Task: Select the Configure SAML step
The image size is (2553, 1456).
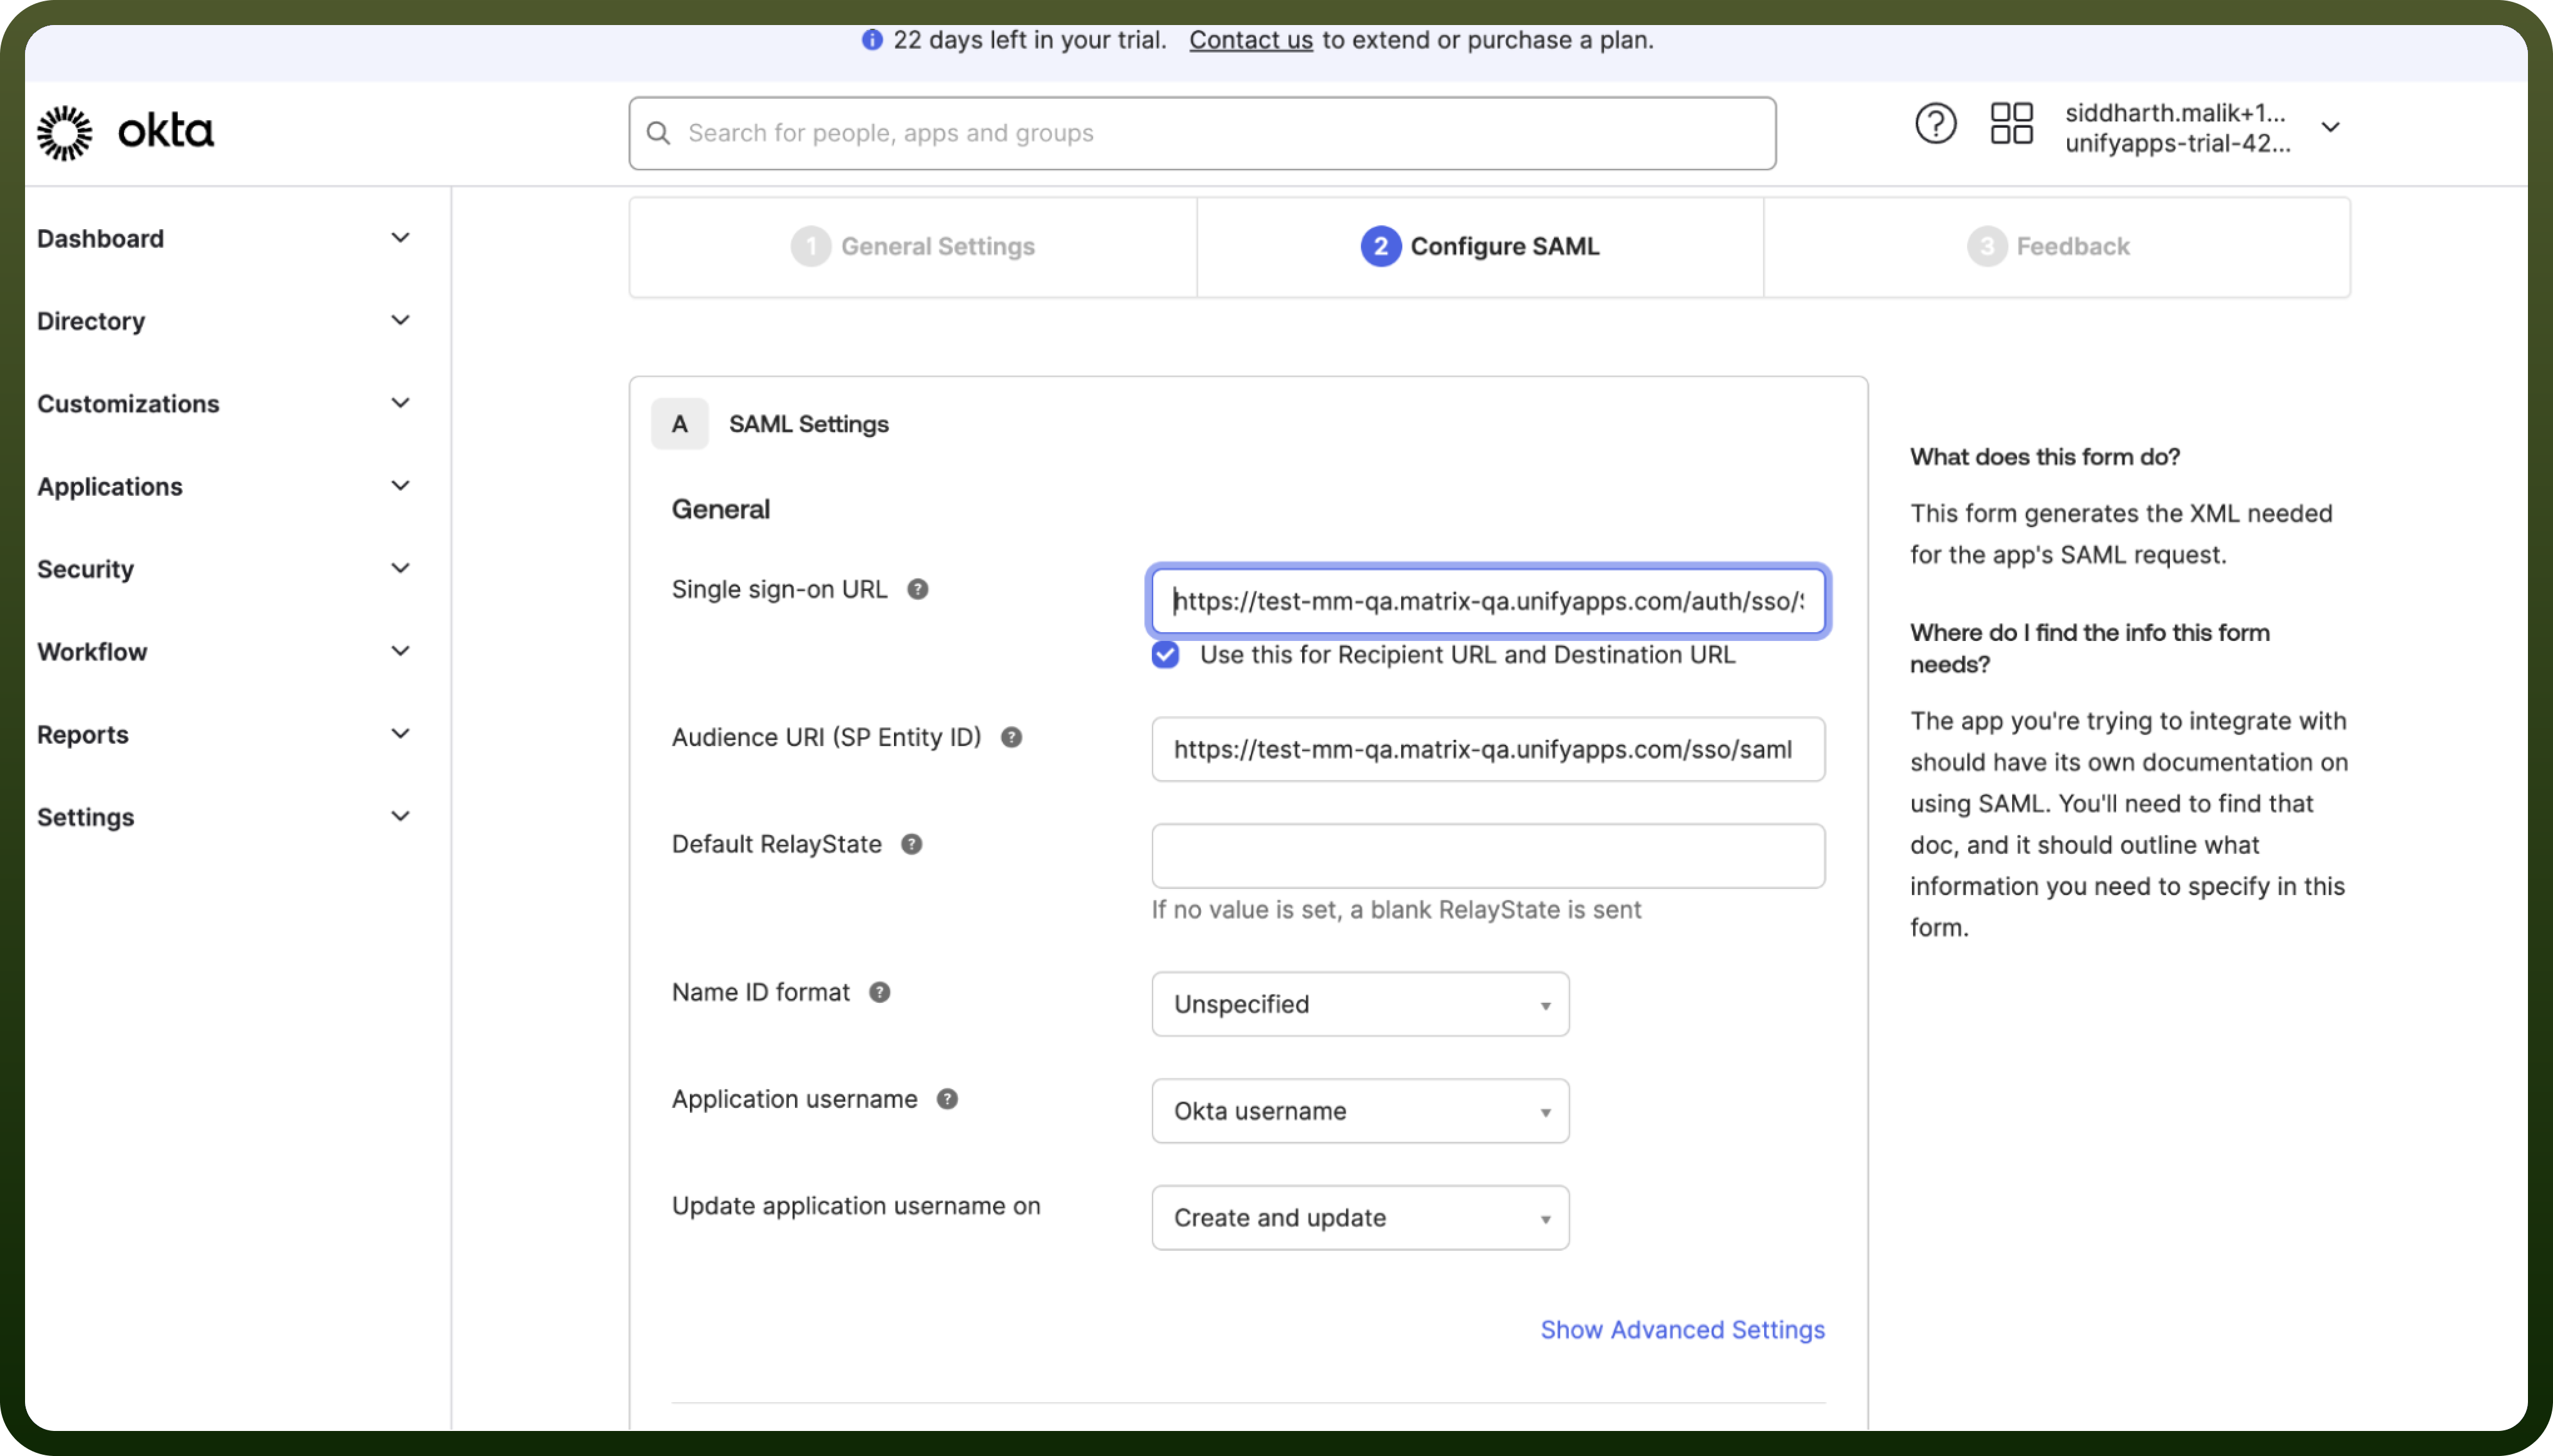Action: point(1480,247)
